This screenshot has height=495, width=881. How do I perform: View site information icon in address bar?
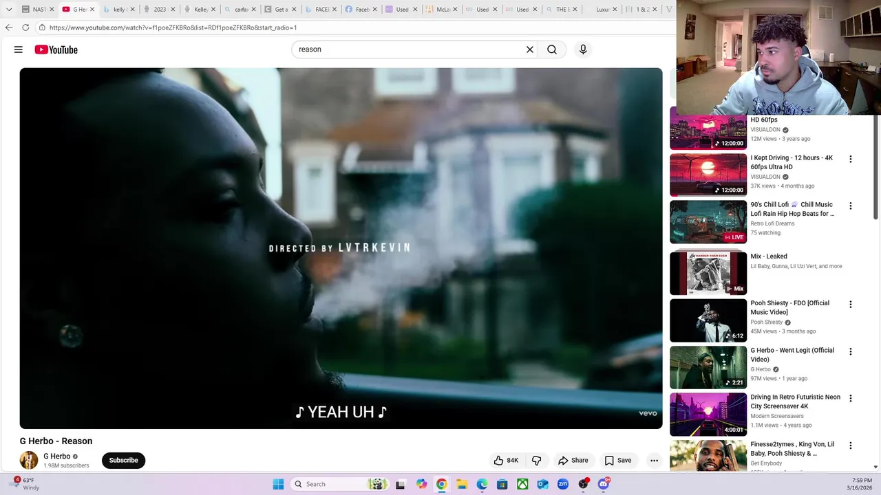point(42,27)
